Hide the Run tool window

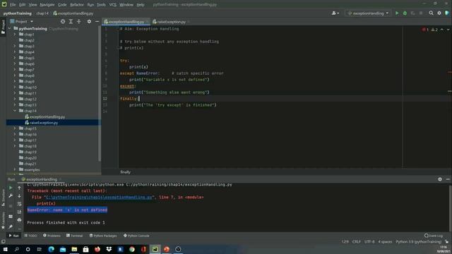(x=448, y=179)
